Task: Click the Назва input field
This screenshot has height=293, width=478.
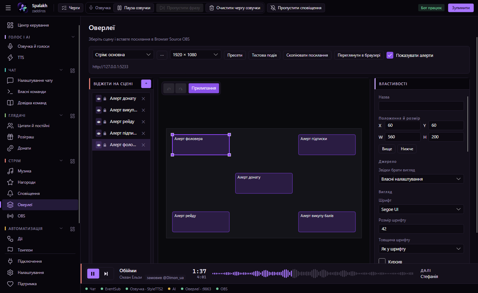Action: (x=421, y=106)
